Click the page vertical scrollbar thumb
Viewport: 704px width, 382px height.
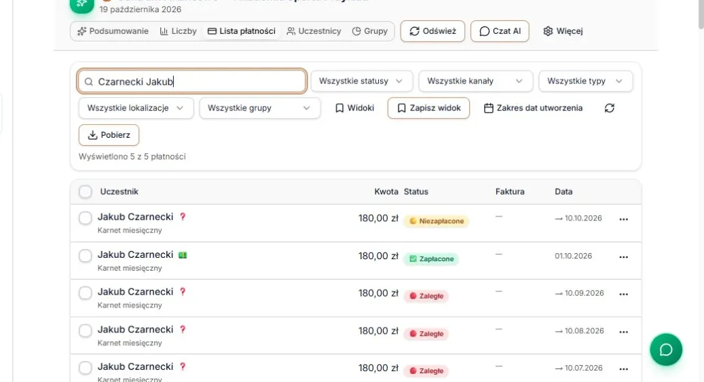(x=701, y=14)
